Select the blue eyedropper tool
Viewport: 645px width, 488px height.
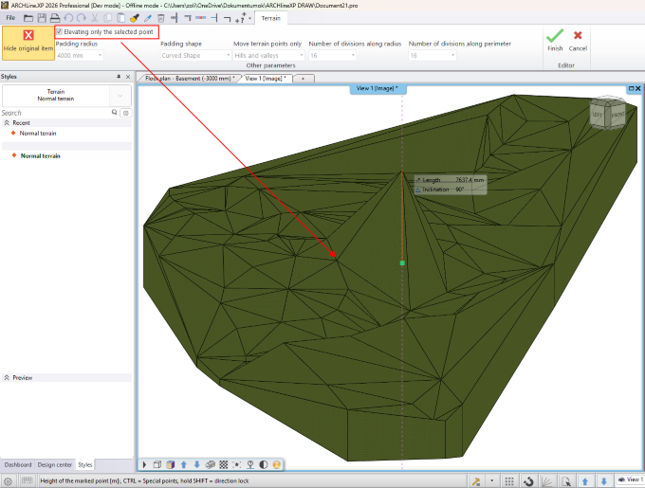148,18
